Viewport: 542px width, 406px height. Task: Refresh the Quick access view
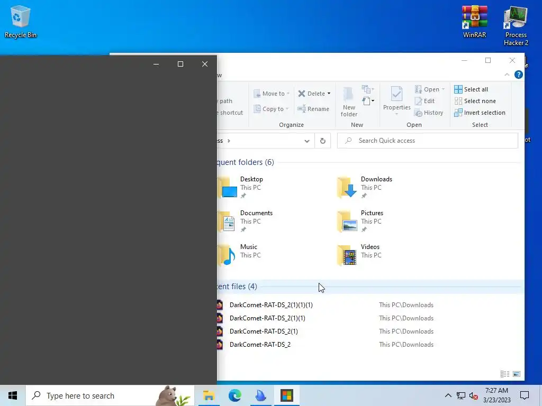tap(322, 141)
